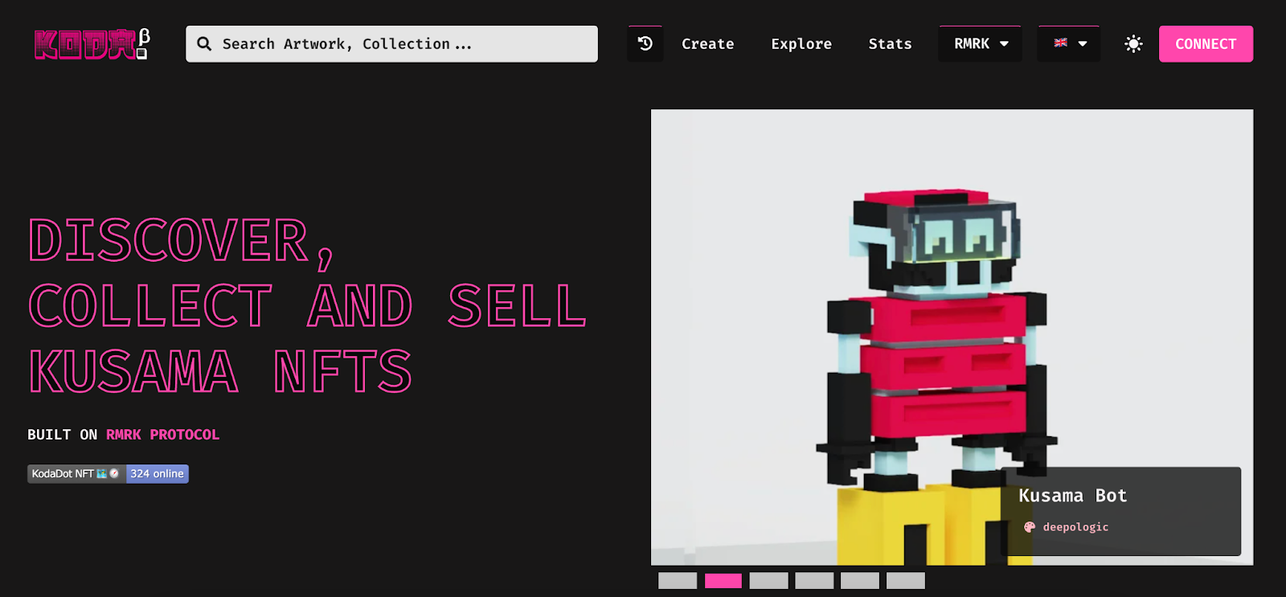Expand the RMRK chain dropdown
Viewport: 1286px width, 597px height.
[x=981, y=43]
